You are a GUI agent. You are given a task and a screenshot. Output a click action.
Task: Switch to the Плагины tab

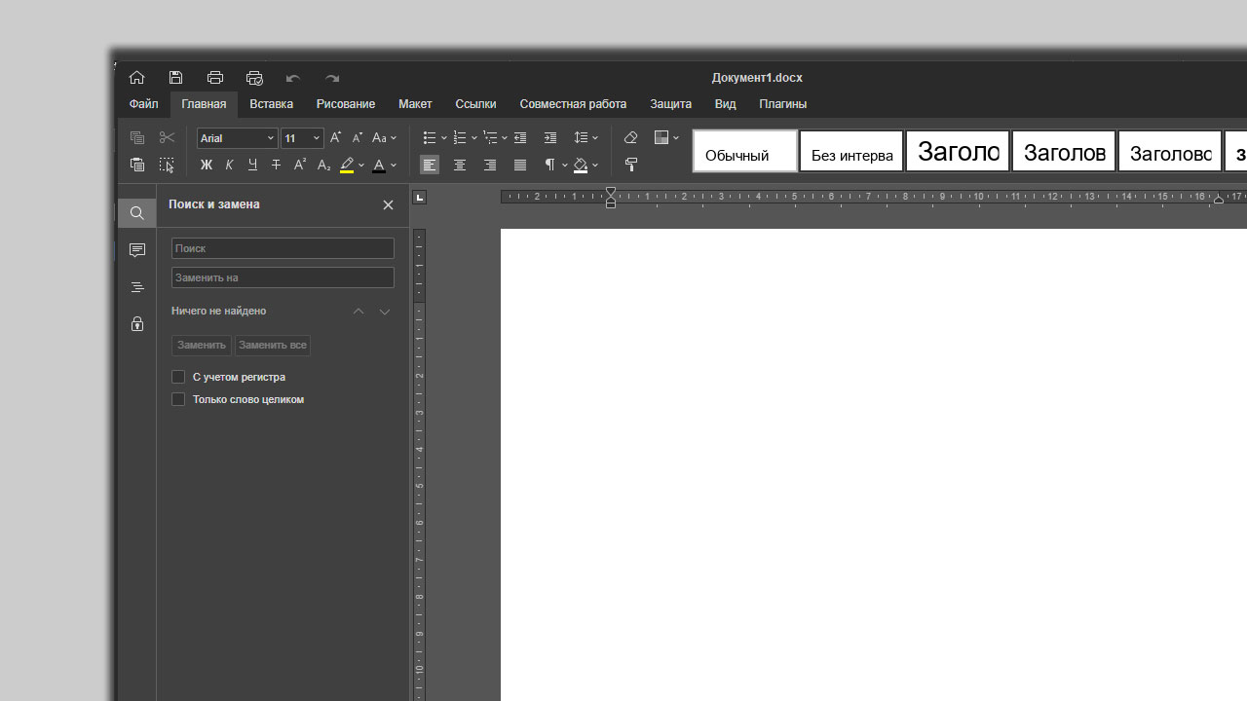point(783,104)
